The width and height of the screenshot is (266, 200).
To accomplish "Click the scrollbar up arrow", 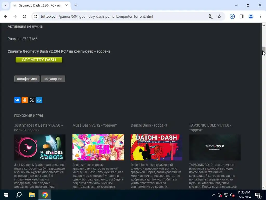I will pos(264,25).
